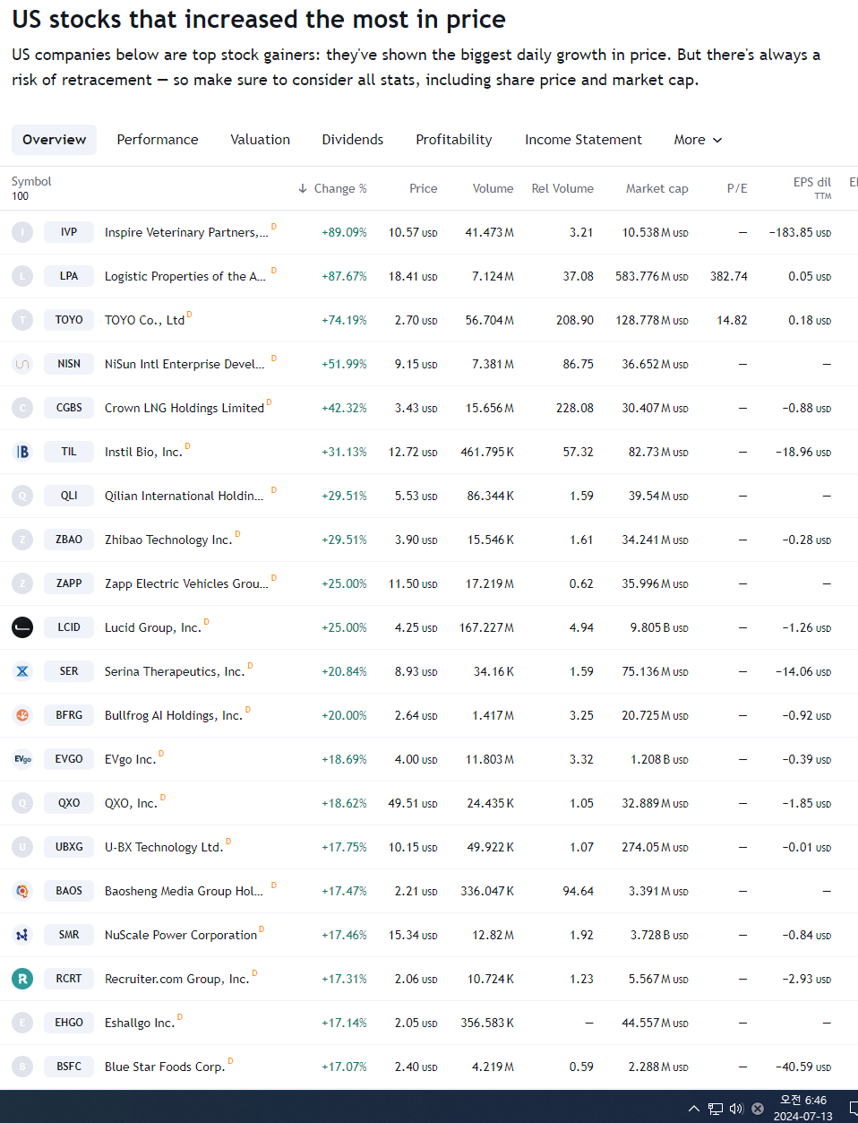The width and height of the screenshot is (858, 1123).
Task: Click the Bullfrog BFRG logo icon
Action: (22, 715)
